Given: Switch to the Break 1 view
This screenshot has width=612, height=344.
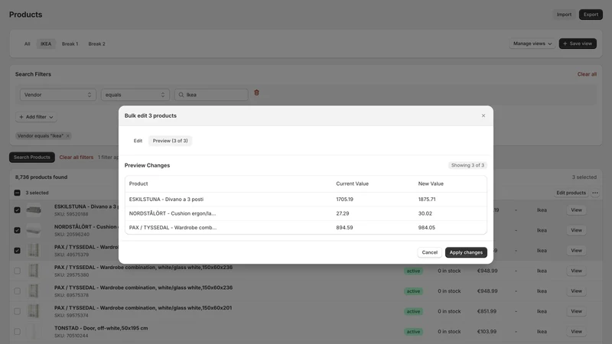Looking at the screenshot, I should click(x=70, y=44).
